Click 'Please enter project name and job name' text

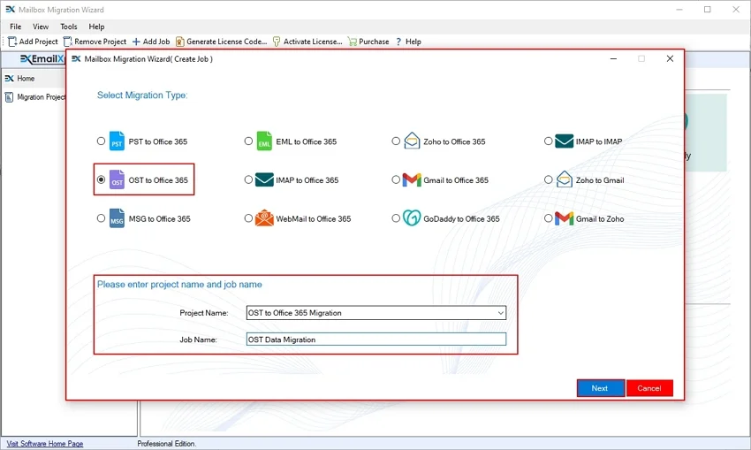[179, 284]
